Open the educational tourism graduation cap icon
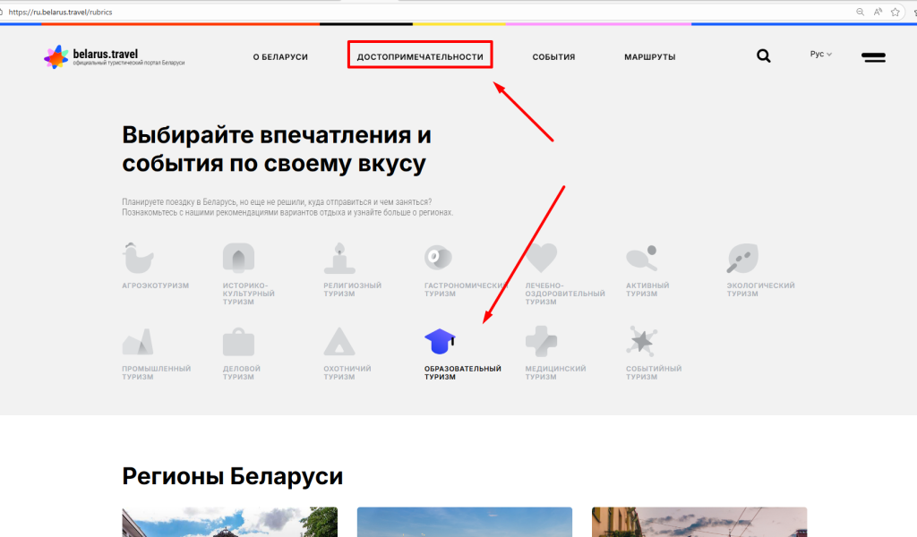The image size is (917, 537). pos(440,341)
